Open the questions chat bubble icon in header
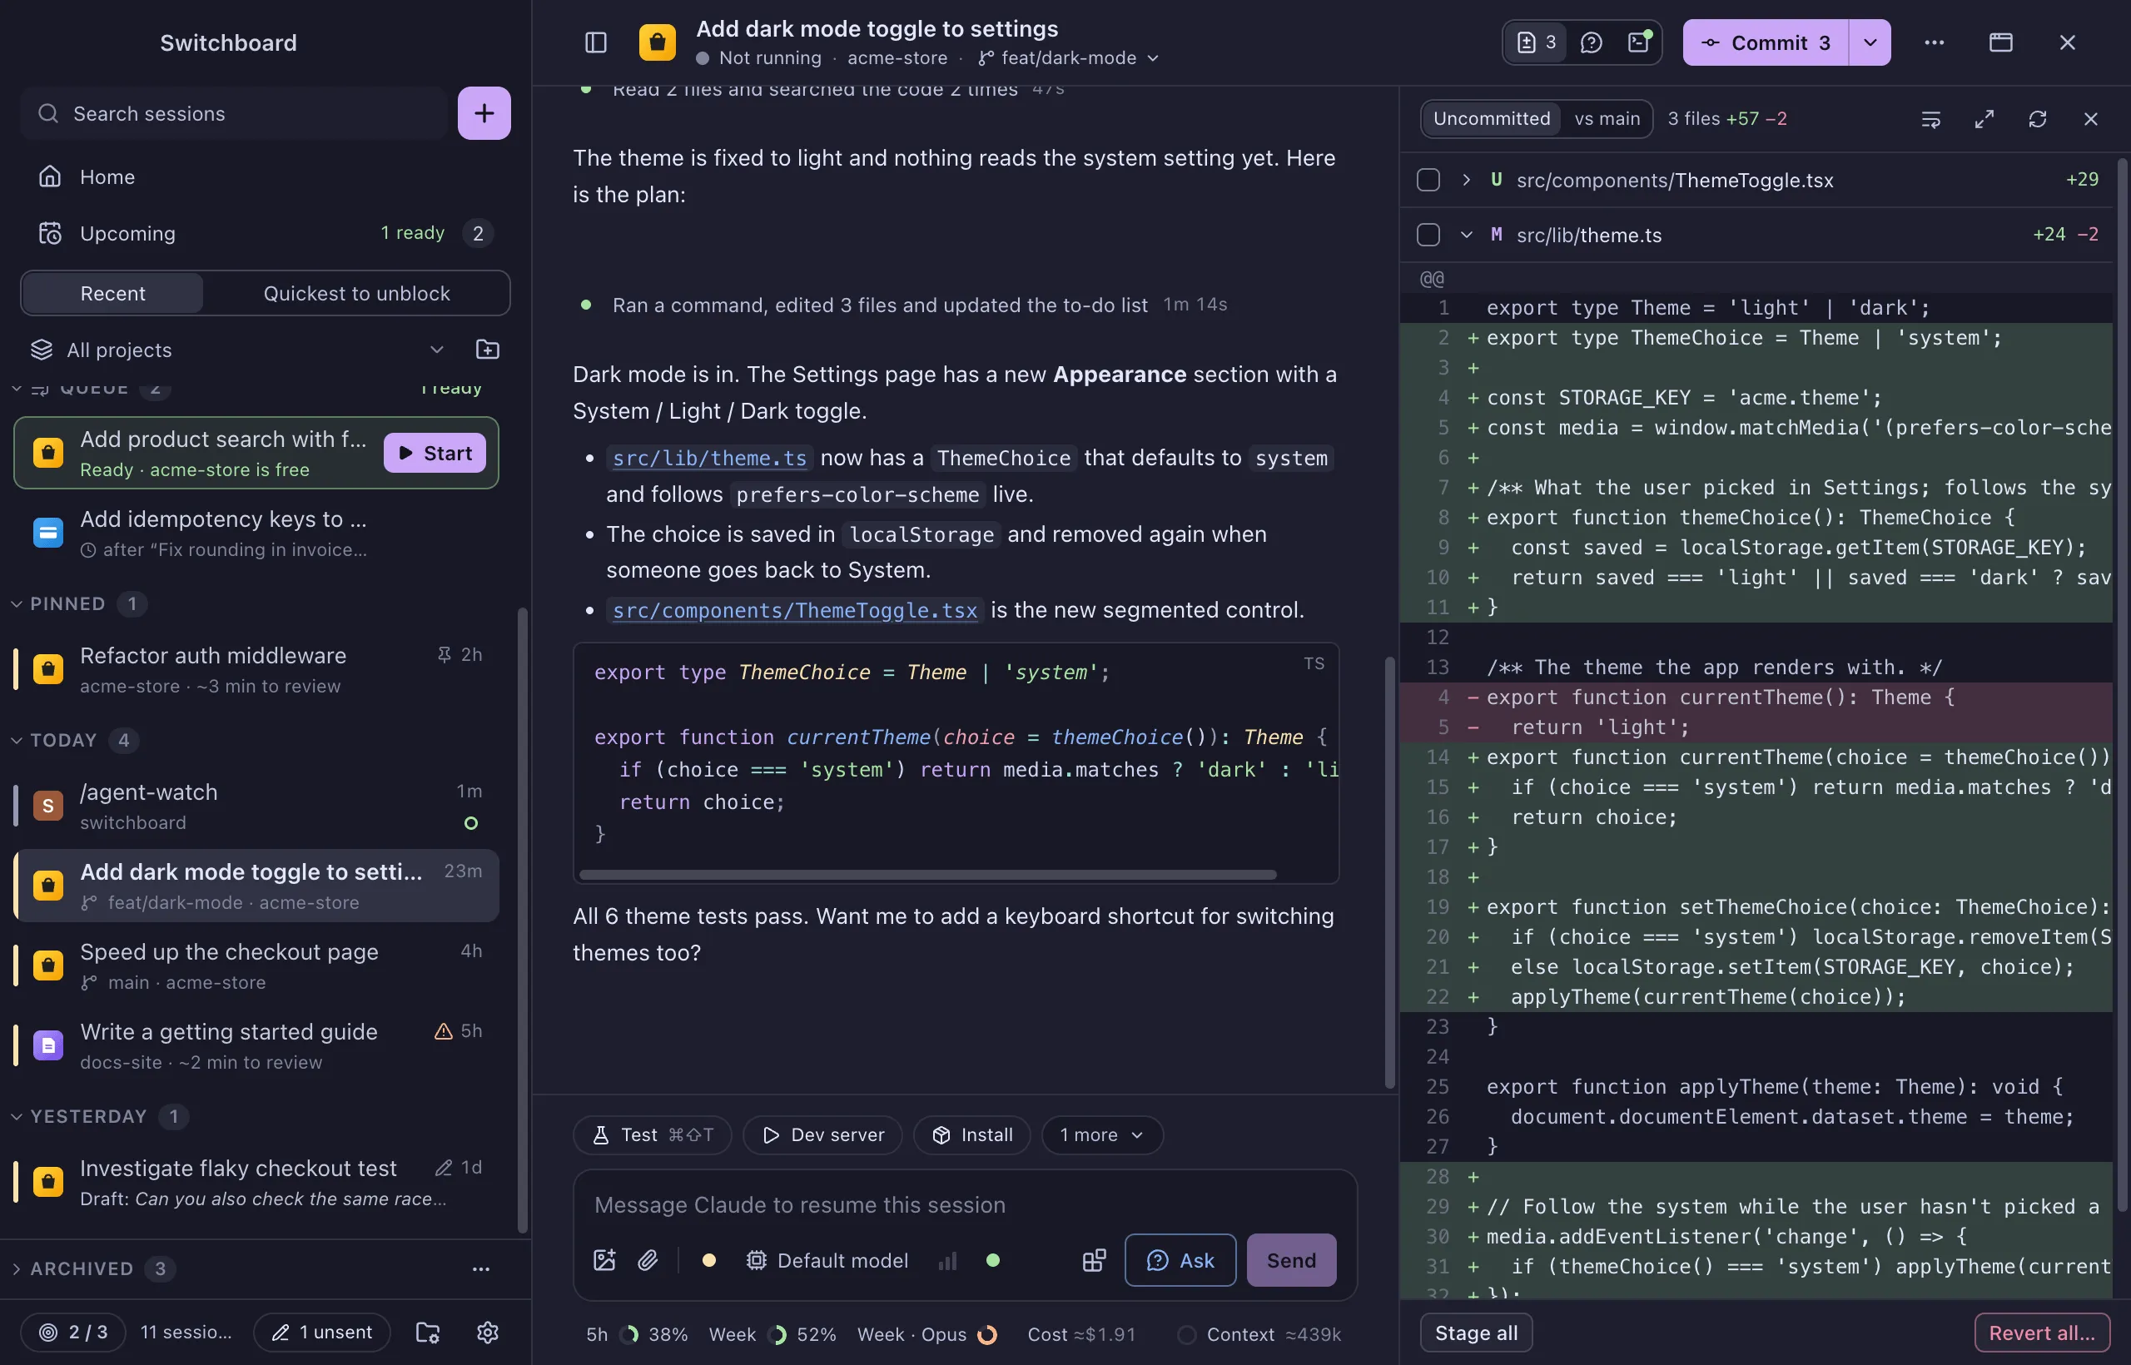Image resolution: width=2131 pixels, height=1365 pixels. pos(1591,42)
